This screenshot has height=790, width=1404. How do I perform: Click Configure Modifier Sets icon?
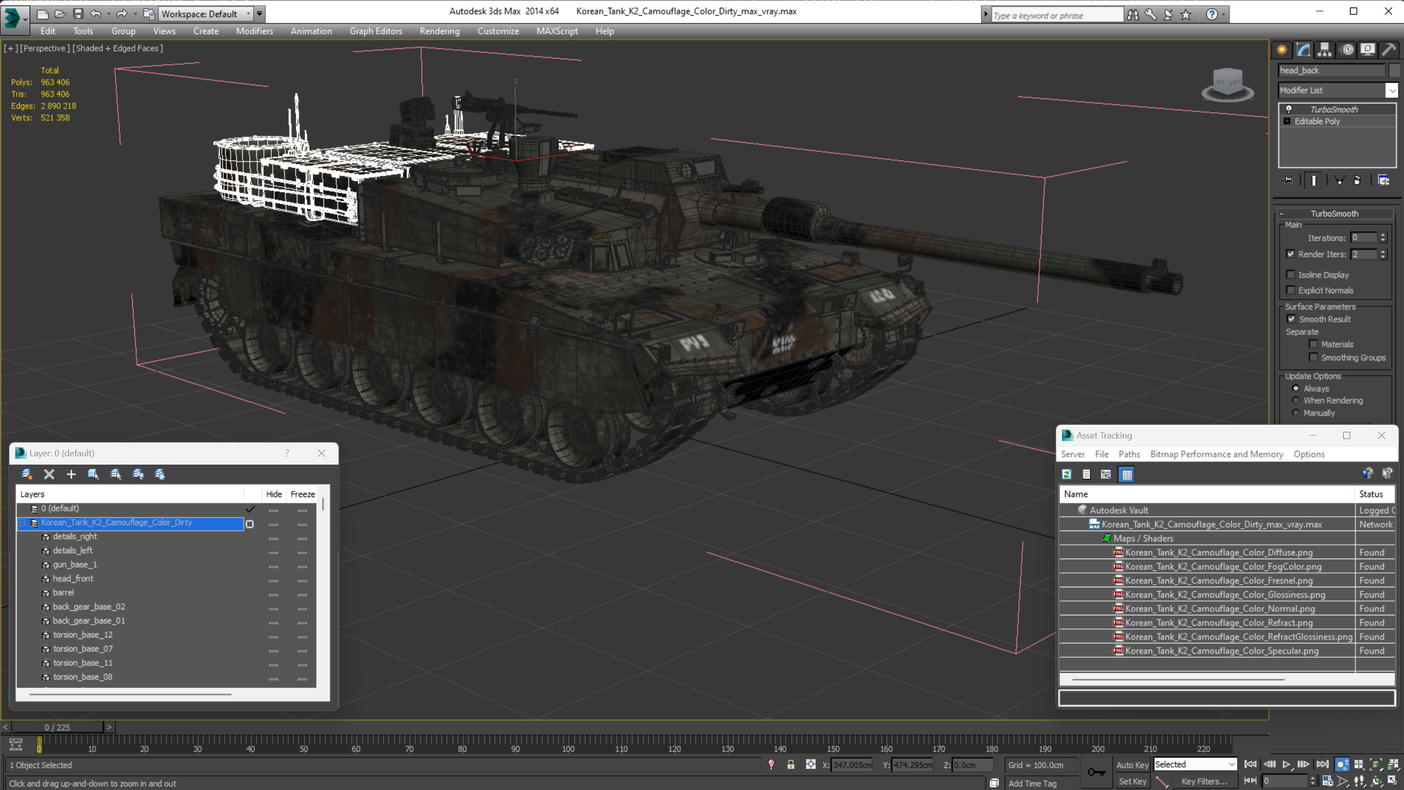point(1383,180)
